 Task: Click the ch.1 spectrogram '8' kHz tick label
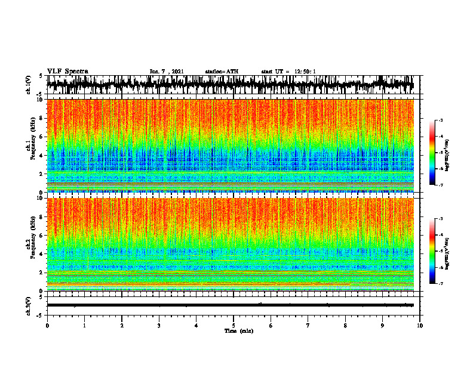(42, 118)
